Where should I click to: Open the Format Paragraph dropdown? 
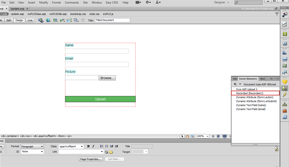coord(32,147)
